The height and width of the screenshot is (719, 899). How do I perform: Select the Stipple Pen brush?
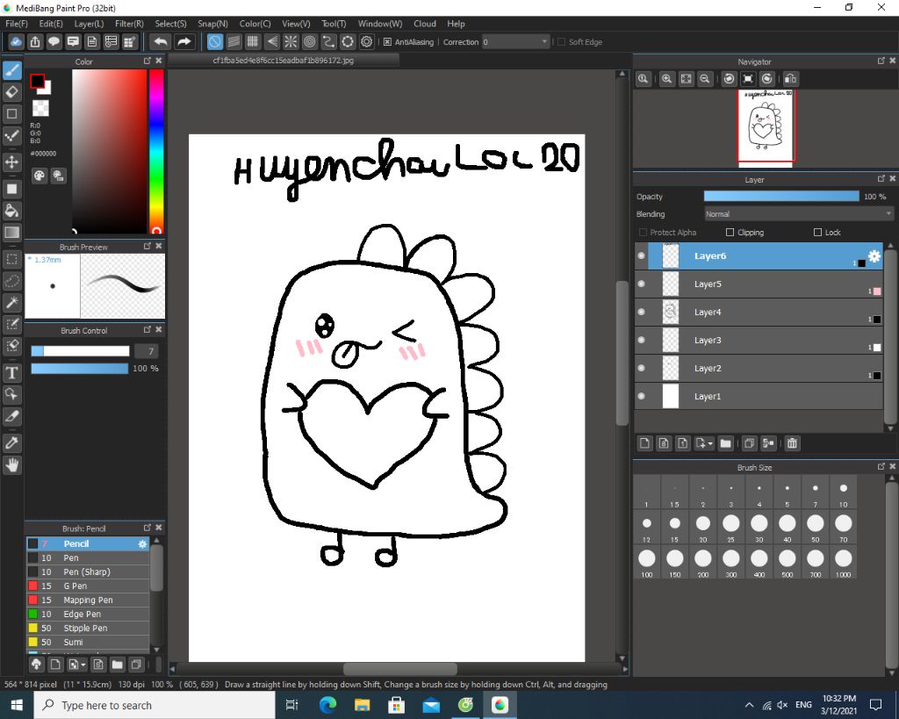89,628
